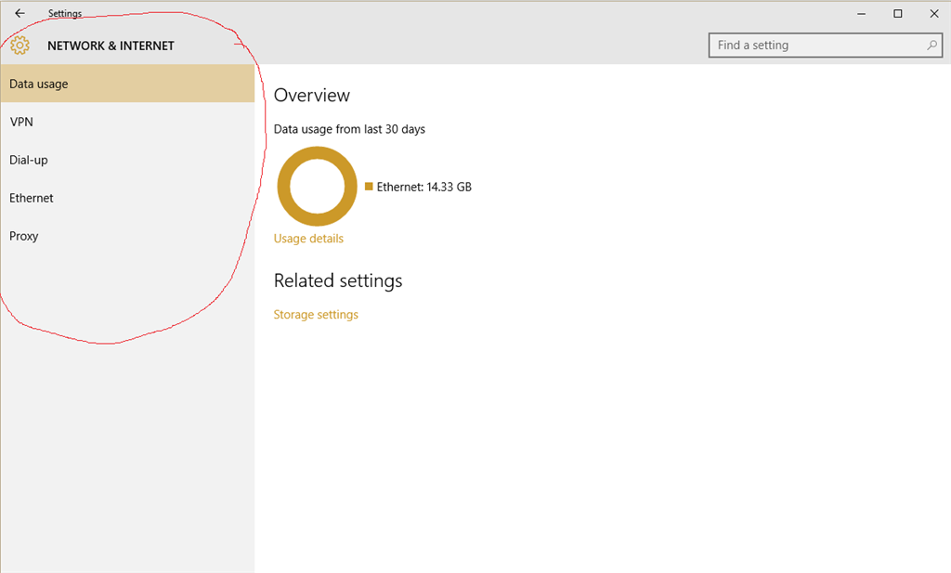Click the Settings label in the title bar
The image size is (951, 573).
tap(65, 13)
